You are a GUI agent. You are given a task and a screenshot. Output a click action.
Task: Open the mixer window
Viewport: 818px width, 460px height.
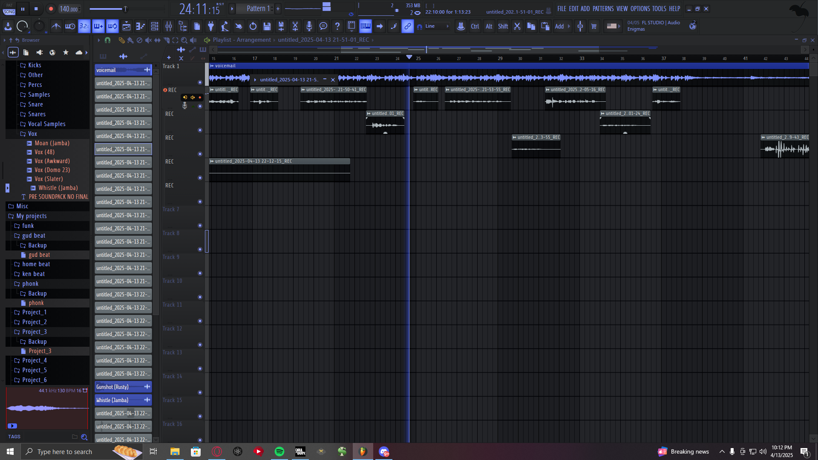pos(169,26)
